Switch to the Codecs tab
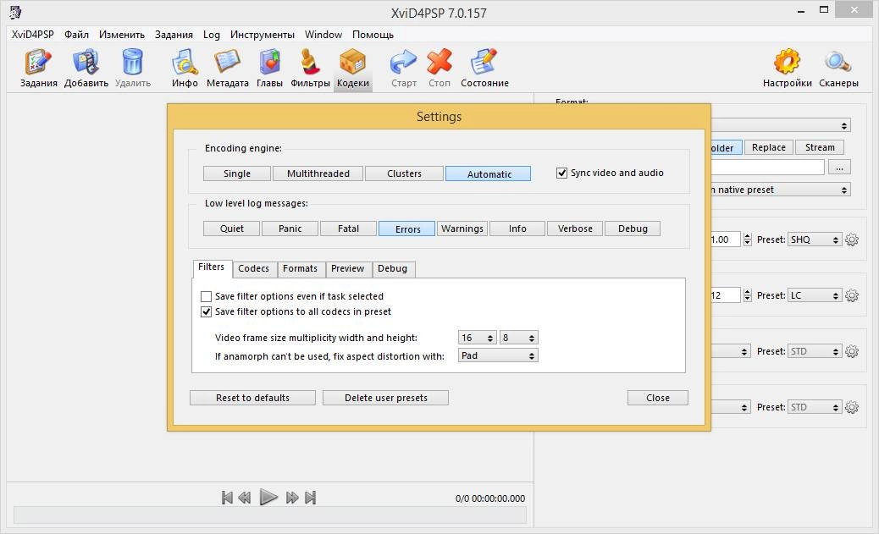The height and width of the screenshot is (534, 879). (x=253, y=269)
